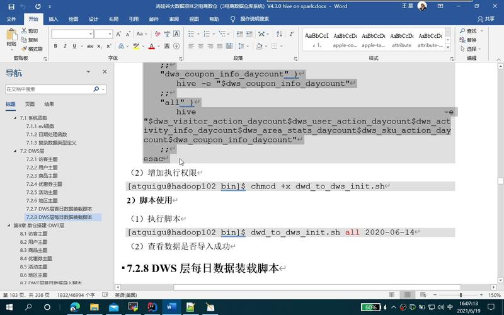Viewport: 504px width, 315px height.
Task: Switch to the 视图 ribbon tab
Action: pyautogui.click(x=194, y=19)
